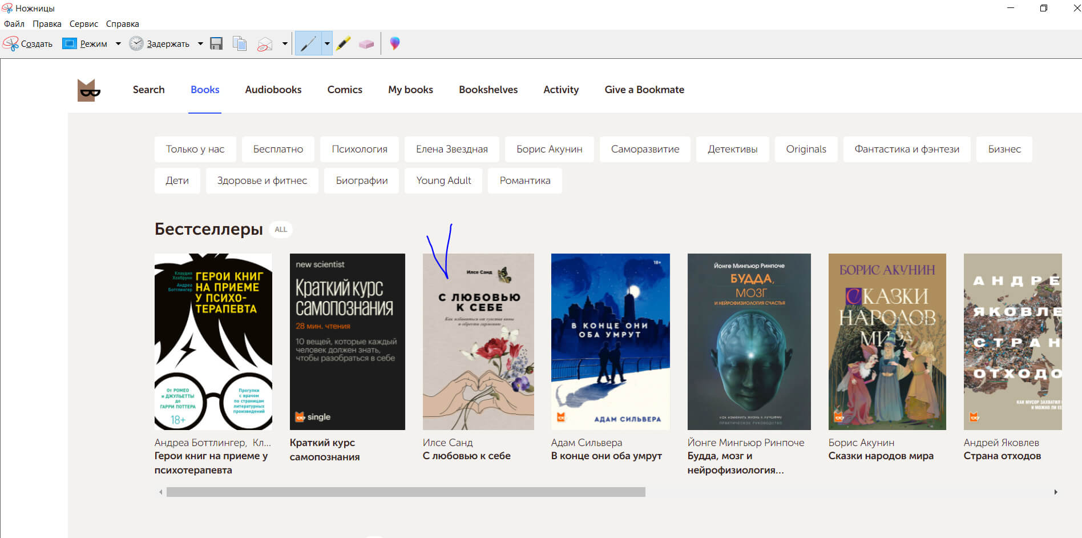
Task: Expand the Задержать delay dropdown arrow
Action: (200, 43)
